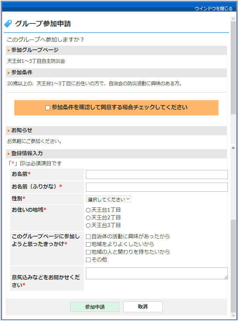The width and height of the screenshot is (238, 321).
Task: Click the orange arrow beside お知らせ
Action: pos(9,131)
